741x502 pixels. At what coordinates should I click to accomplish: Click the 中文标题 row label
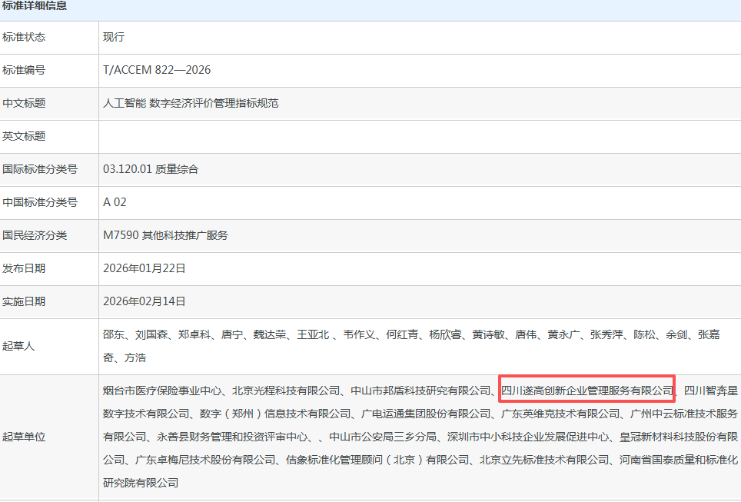click(x=24, y=103)
